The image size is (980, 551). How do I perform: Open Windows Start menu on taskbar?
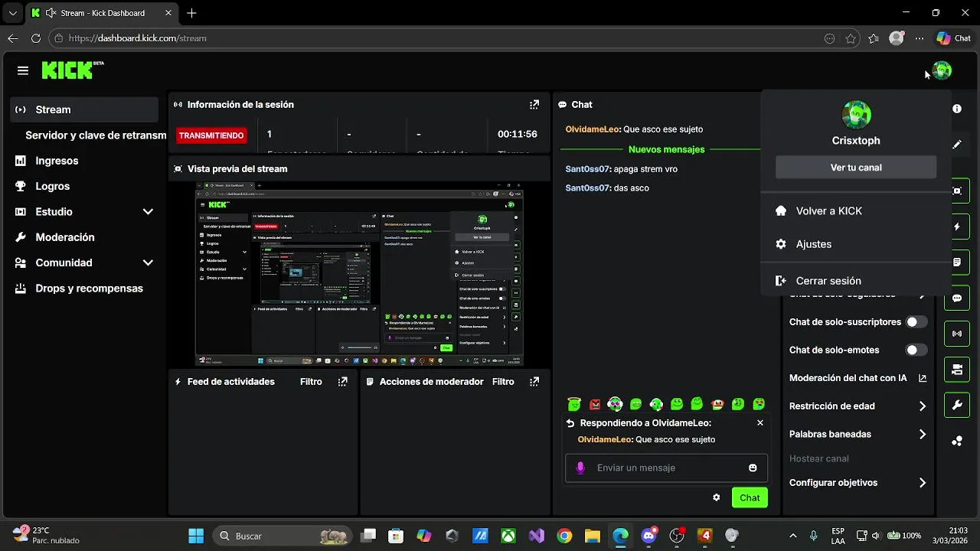click(196, 536)
